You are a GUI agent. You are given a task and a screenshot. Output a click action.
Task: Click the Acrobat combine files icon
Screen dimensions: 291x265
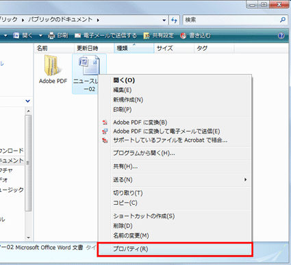(x=105, y=140)
